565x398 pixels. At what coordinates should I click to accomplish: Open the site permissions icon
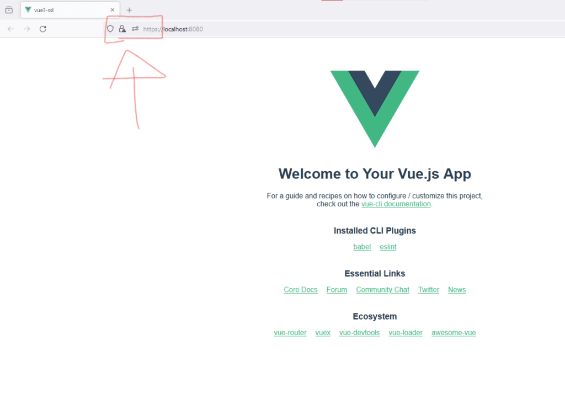[135, 29]
